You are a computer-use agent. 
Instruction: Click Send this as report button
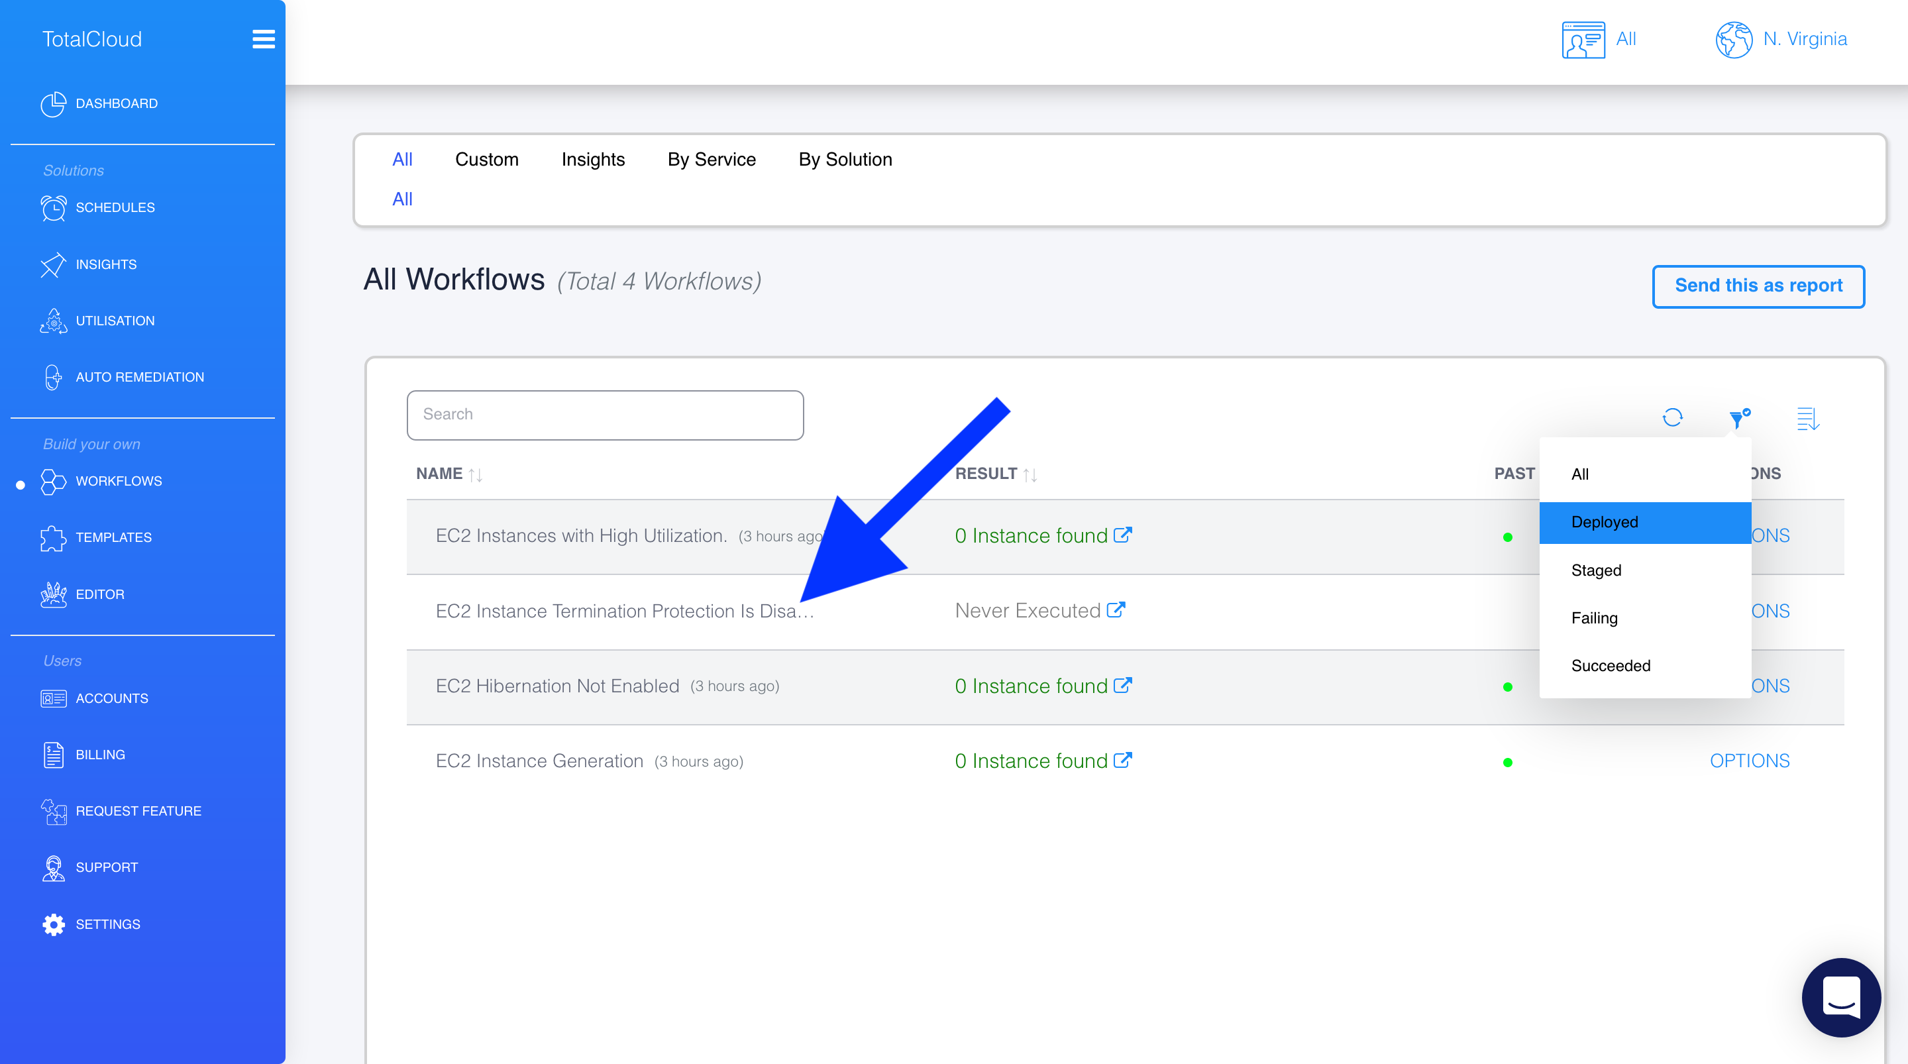[1758, 286]
